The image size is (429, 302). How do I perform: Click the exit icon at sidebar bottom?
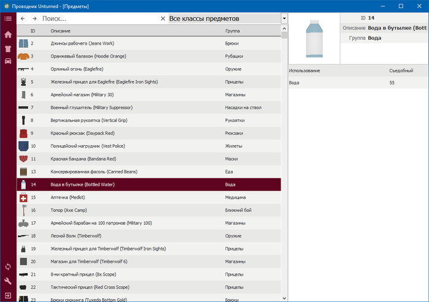[8, 295]
